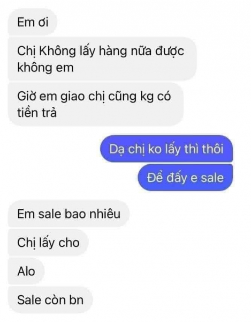Select the blue 'Để đấy e sale' message
The height and width of the screenshot is (322, 251).
click(185, 178)
